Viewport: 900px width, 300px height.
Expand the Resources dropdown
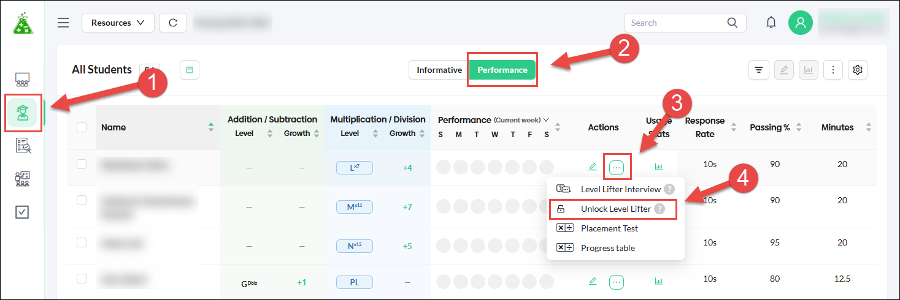pos(118,23)
